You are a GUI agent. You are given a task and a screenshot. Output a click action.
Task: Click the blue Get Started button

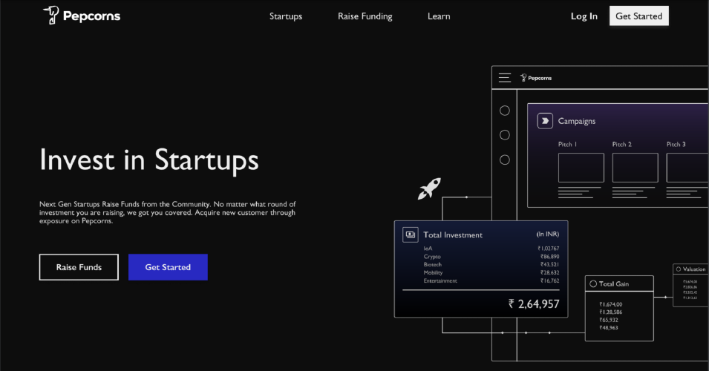(168, 267)
